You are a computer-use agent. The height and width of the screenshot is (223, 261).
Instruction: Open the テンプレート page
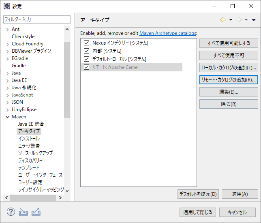click(29, 167)
